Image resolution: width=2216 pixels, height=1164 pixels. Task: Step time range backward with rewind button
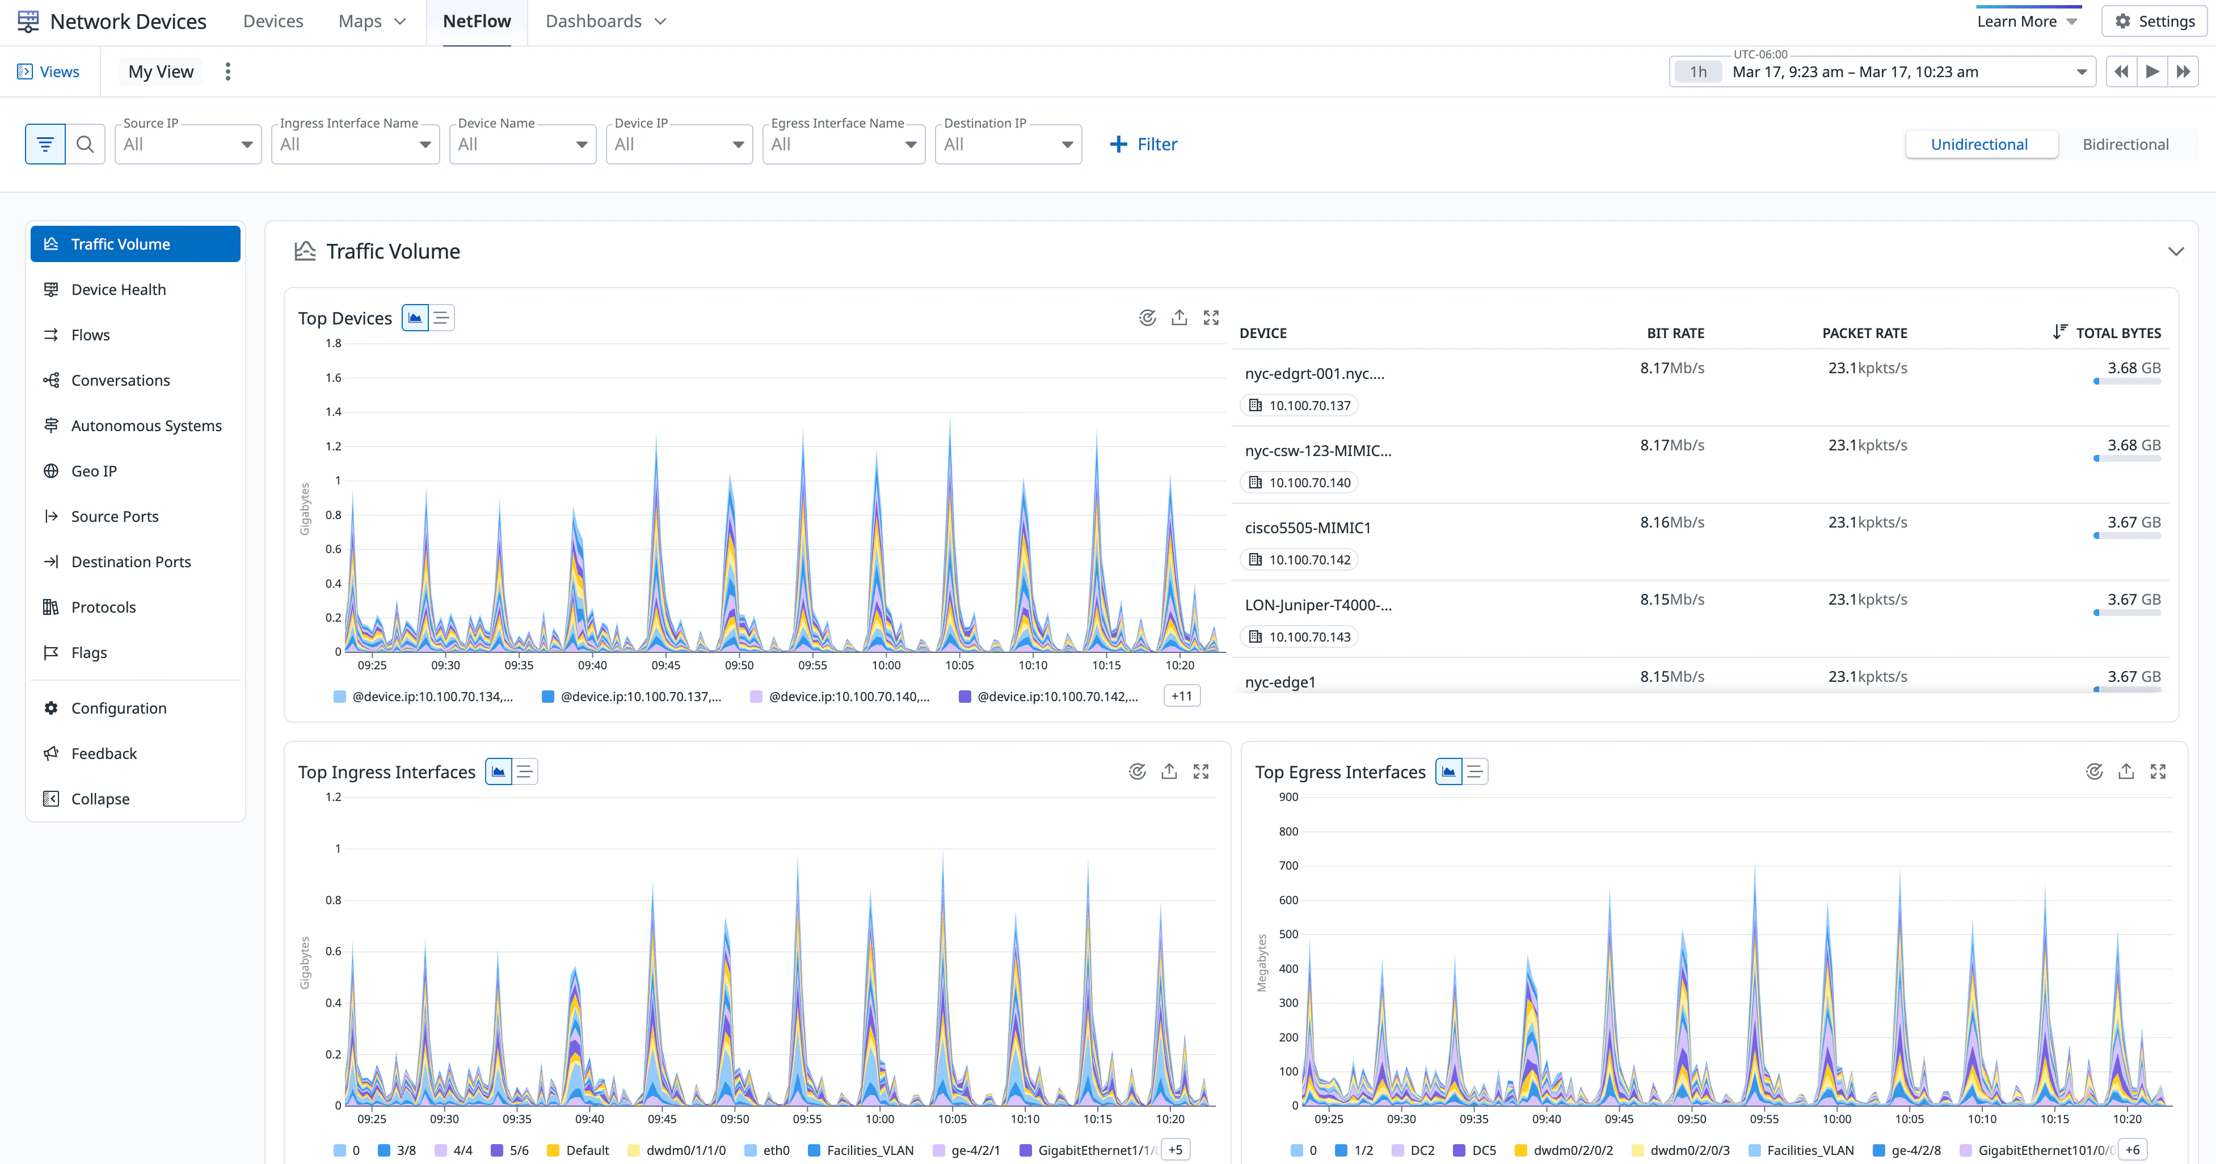click(x=2121, y=71)
